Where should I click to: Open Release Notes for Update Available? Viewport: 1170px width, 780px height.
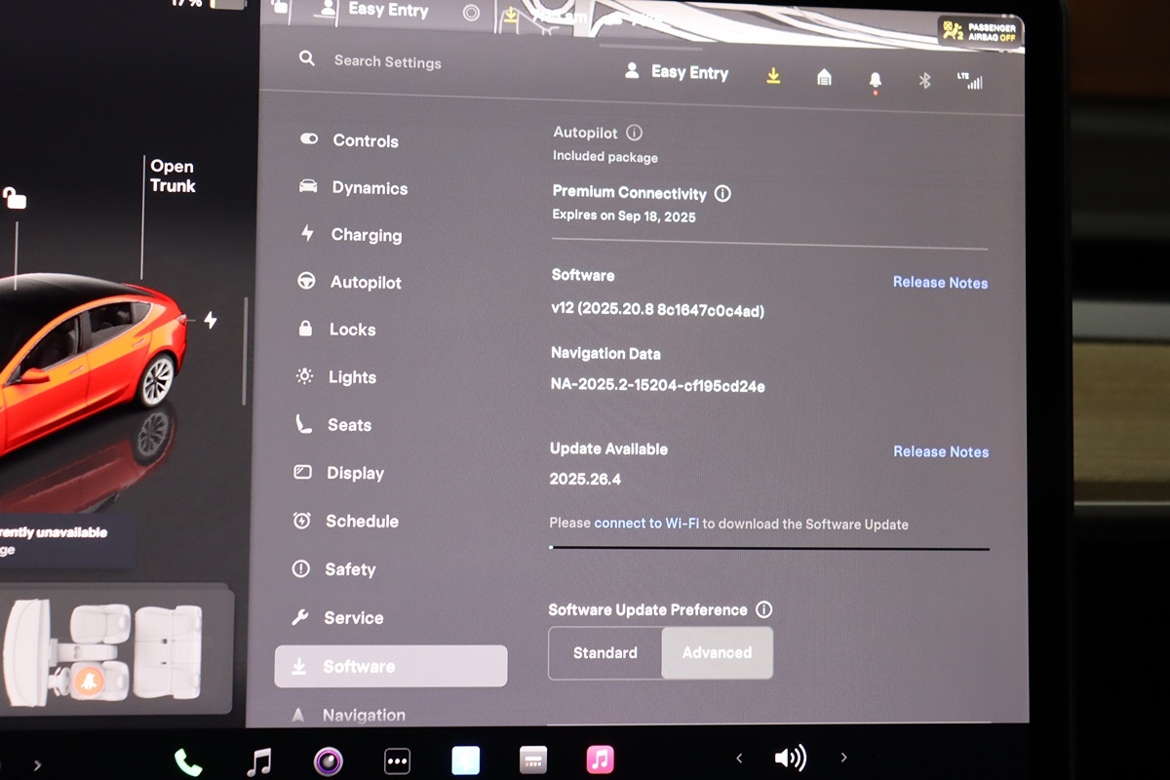click(x=940, y=452)
